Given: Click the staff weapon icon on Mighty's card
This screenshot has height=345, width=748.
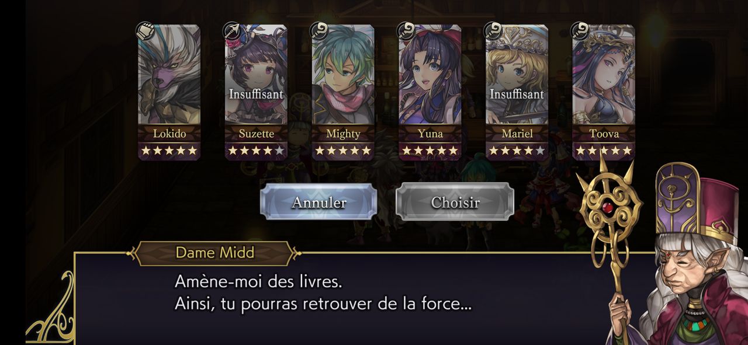Looking at the screenshot, I should pos(319,31).
